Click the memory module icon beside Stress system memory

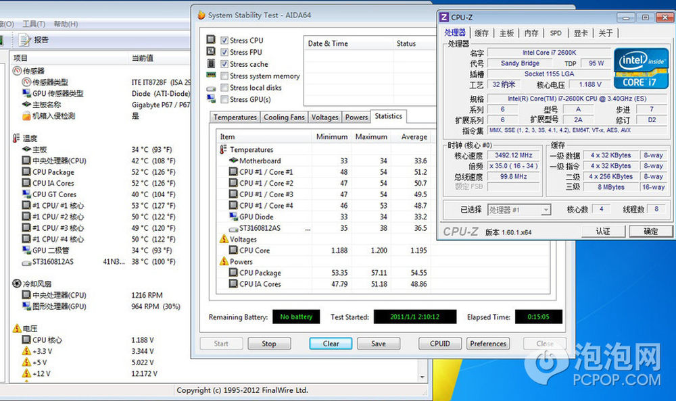211,75
